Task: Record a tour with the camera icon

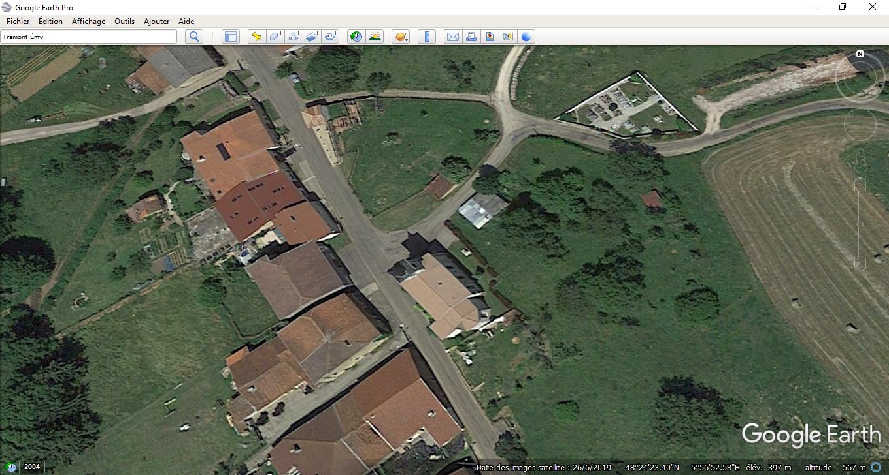Action: click(x=331, y=37)
